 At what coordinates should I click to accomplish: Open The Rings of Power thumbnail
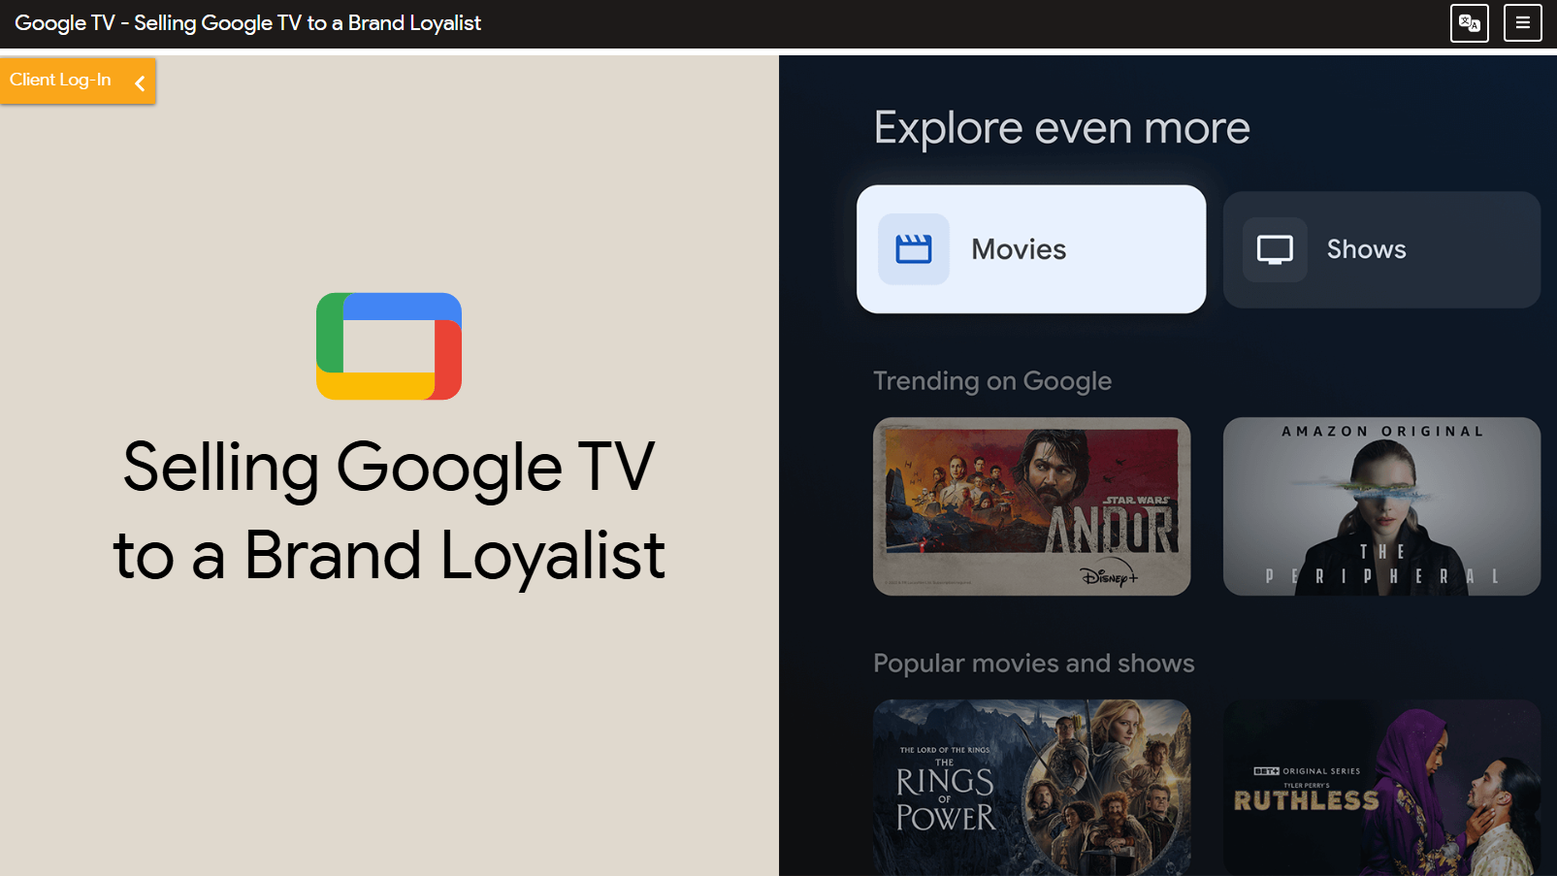[1031, 788]
